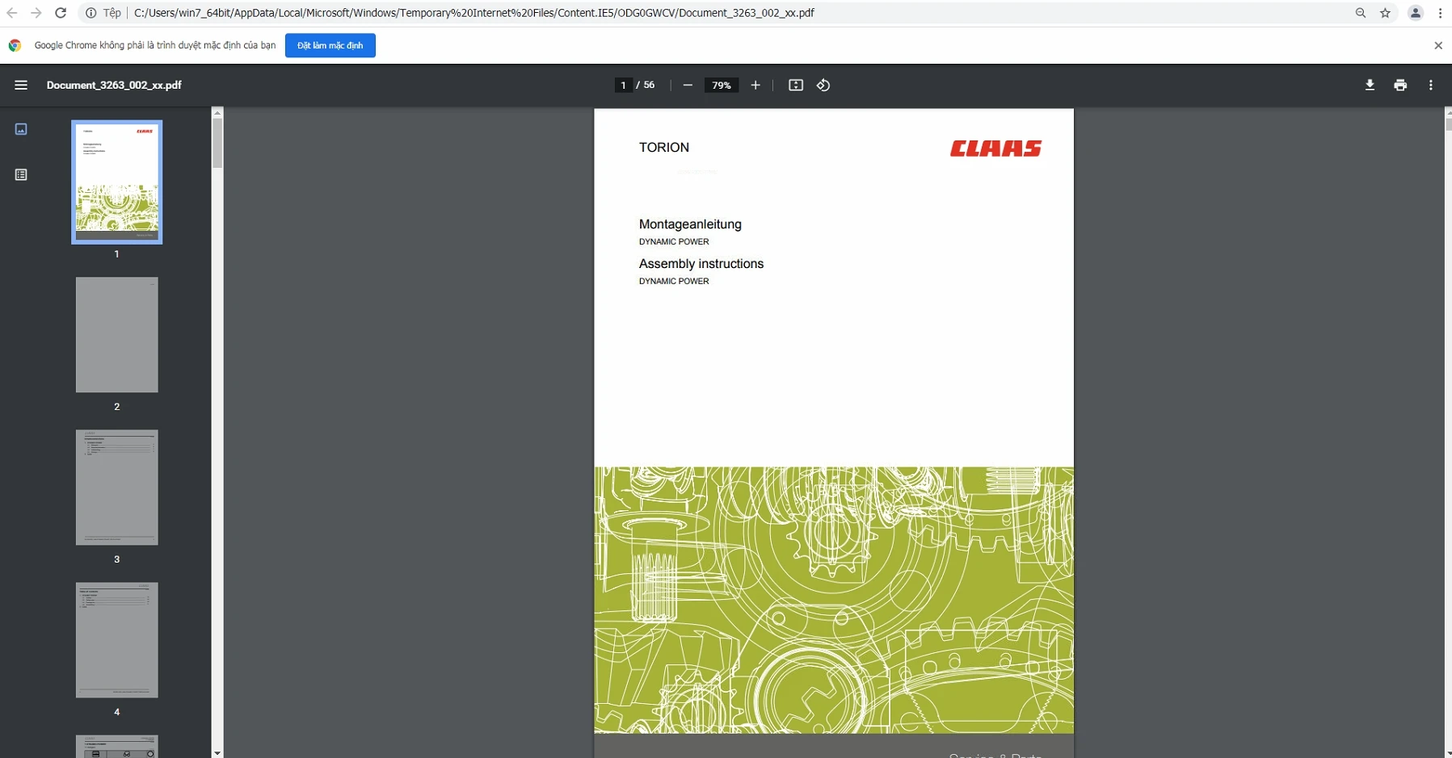This screenshot has height=758, width=1452.
Task: Click the CLAAS logo on the page
Action: click(x=995, y=149)
